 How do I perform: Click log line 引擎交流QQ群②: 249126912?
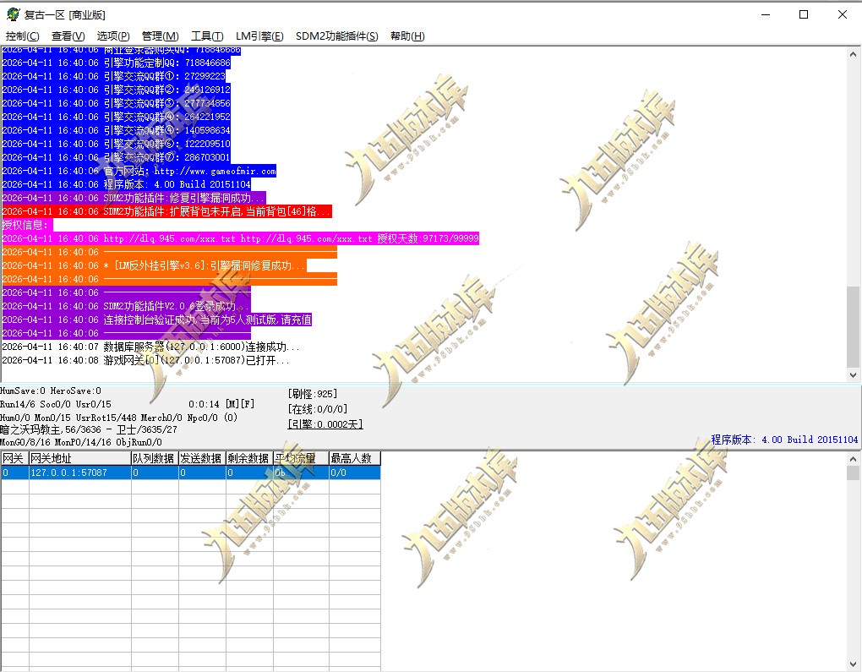pos(116,90)
